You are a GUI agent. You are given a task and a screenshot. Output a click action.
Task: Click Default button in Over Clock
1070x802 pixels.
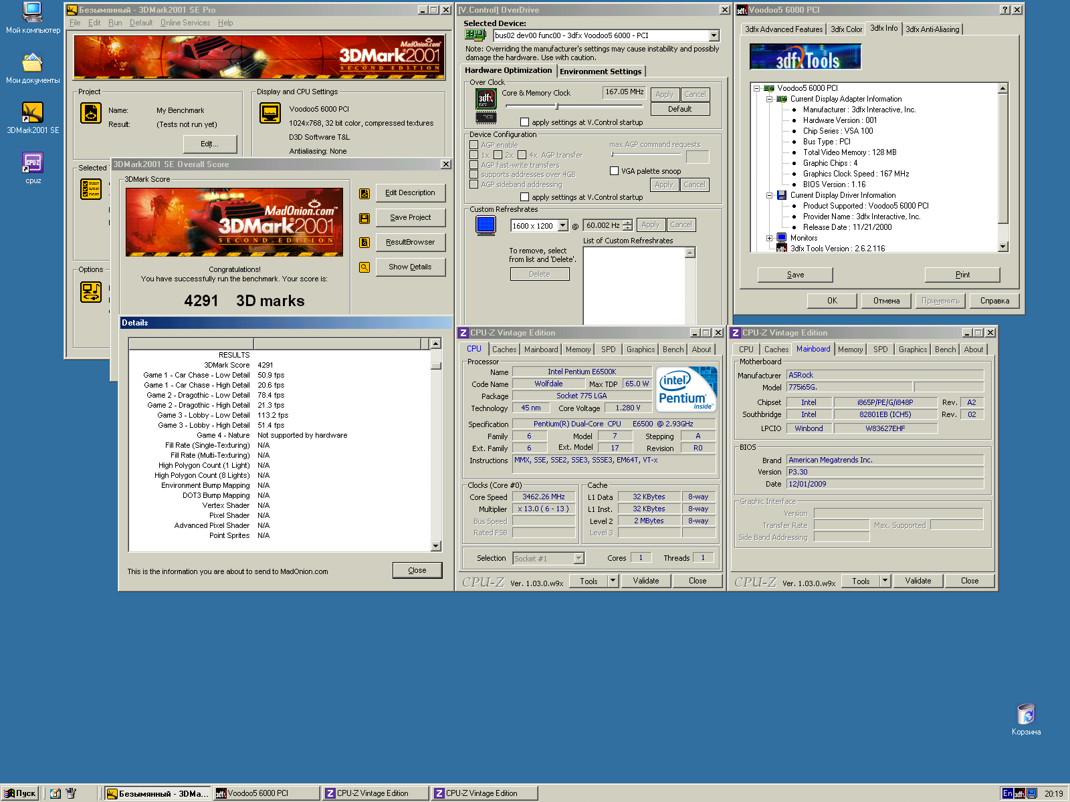point(679,109)
